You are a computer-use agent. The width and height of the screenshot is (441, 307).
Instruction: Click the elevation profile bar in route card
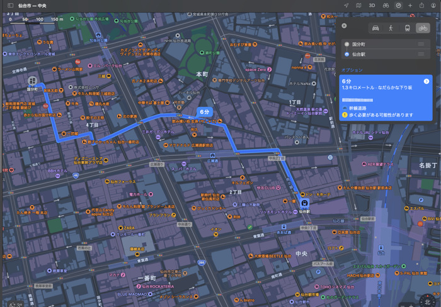[357, 100]
